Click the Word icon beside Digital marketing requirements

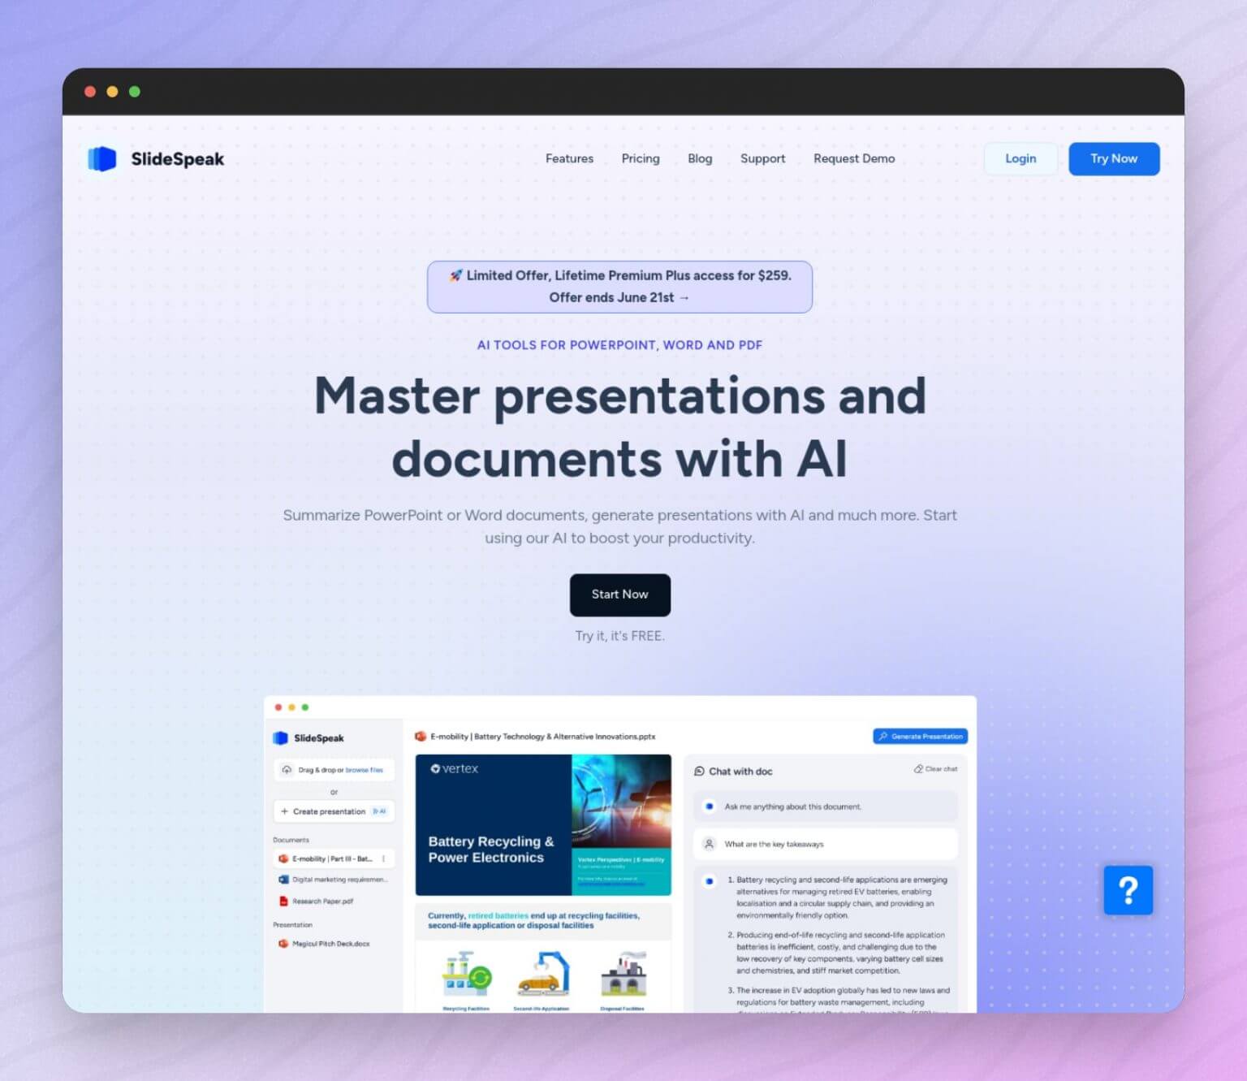click(x=283, y=879)
